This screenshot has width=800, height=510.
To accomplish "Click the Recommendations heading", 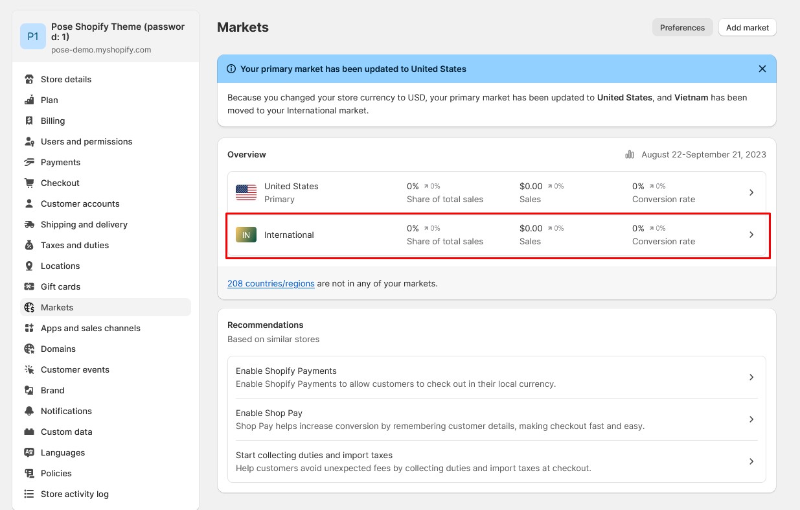I will point(266,325).
